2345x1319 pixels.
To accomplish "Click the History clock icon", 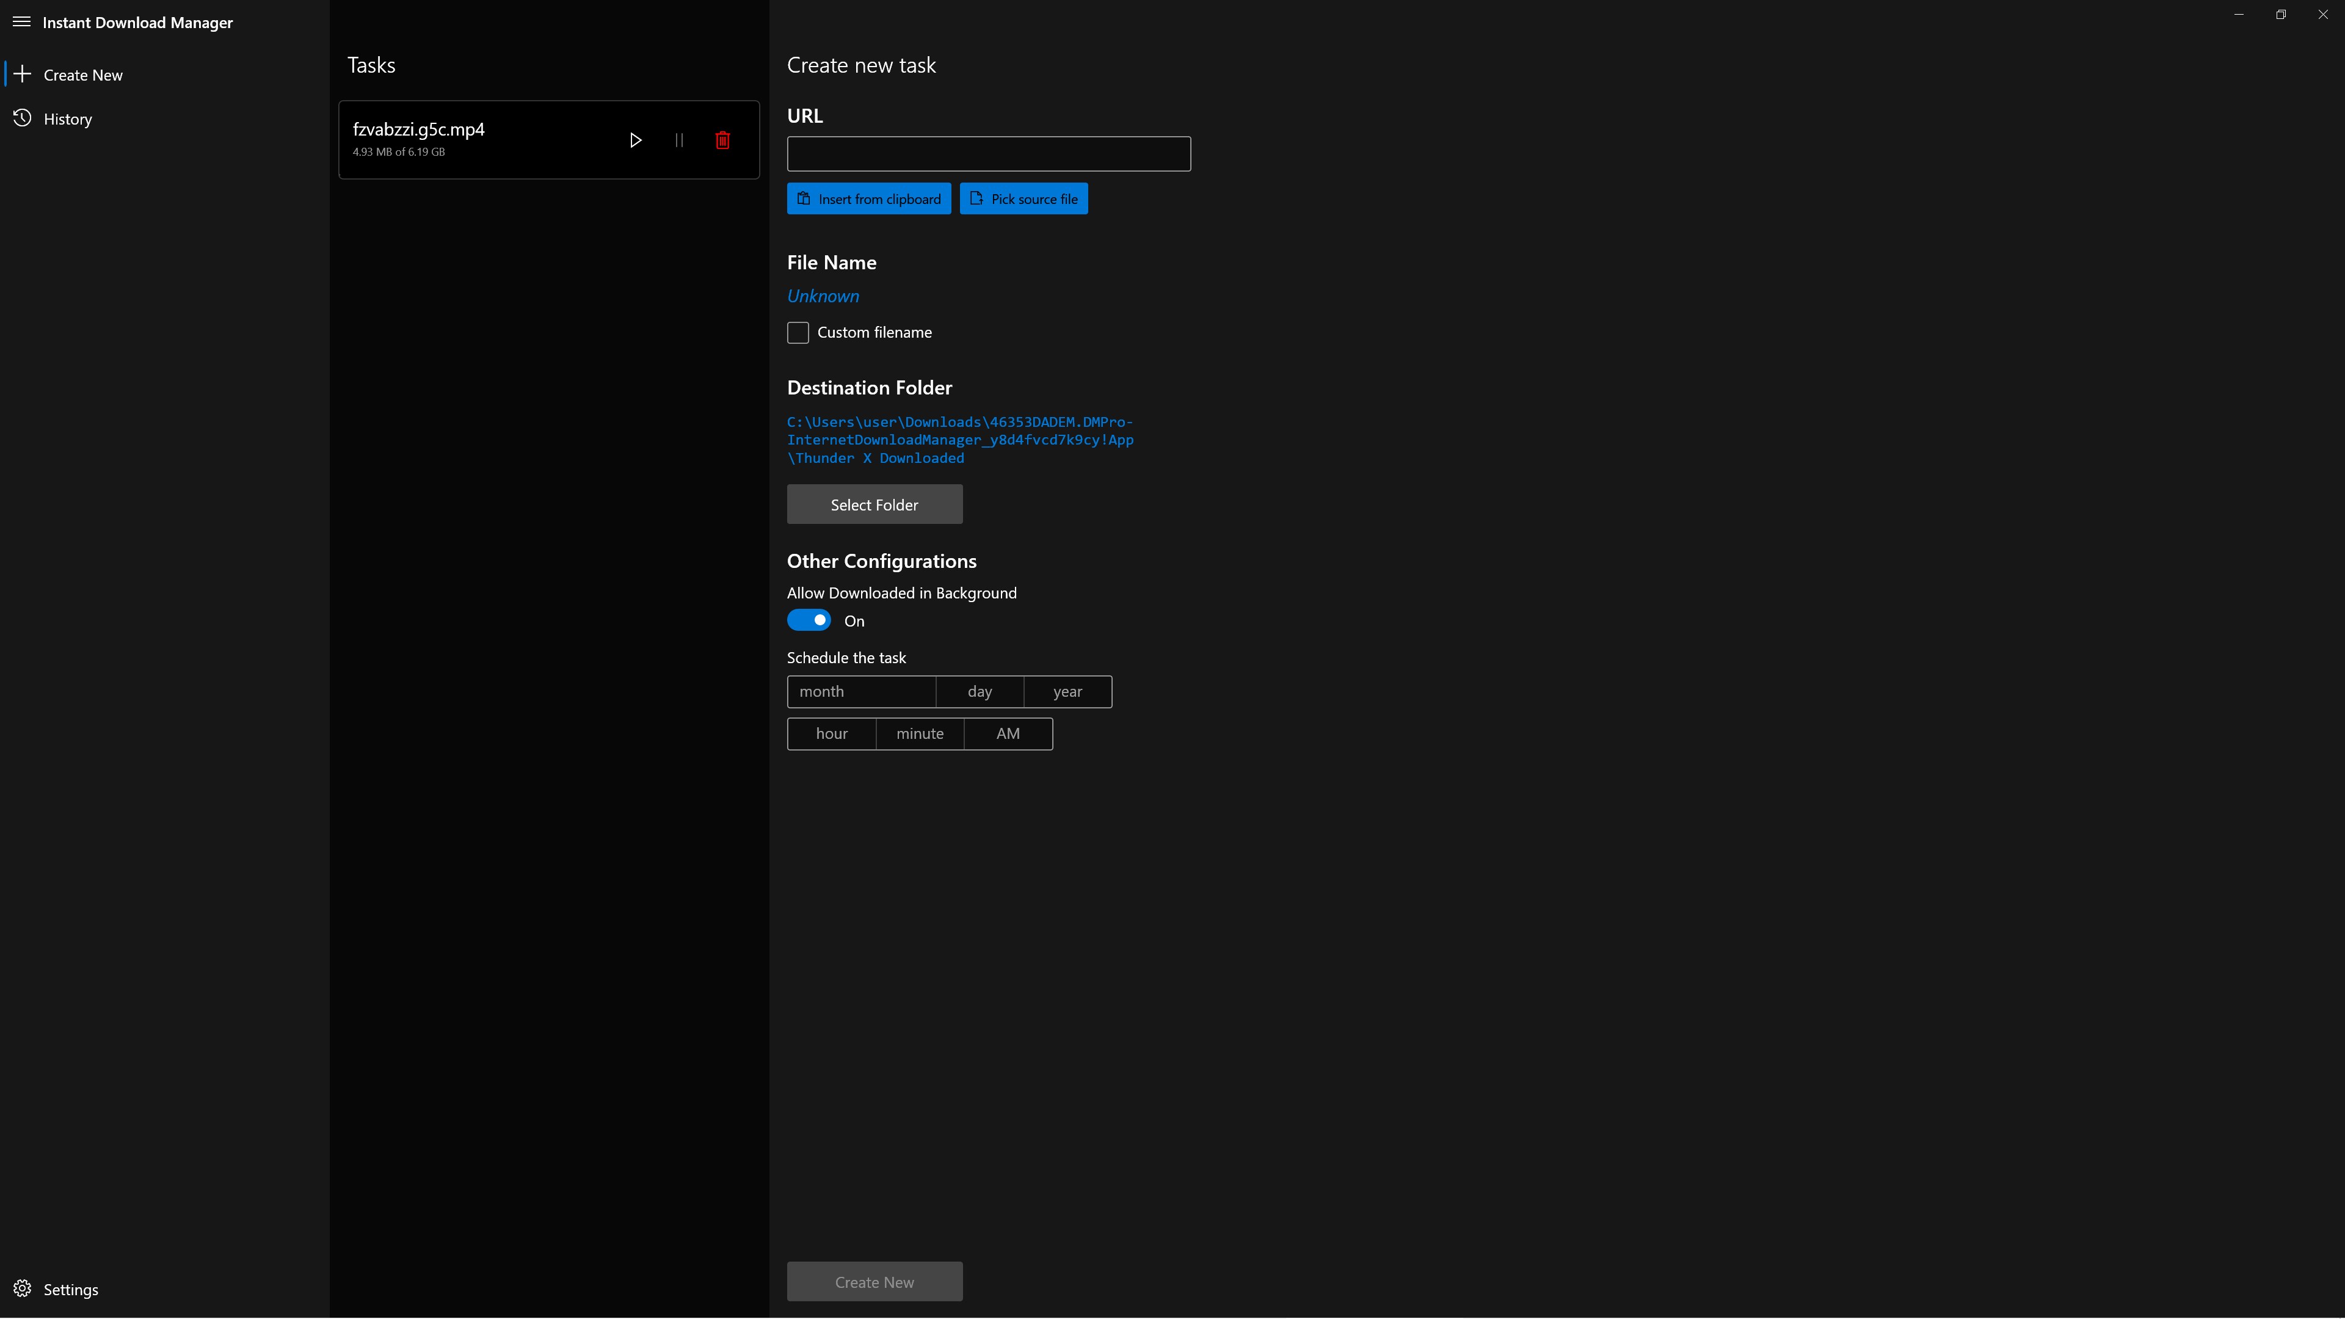I will pyautogui.click(x=23, y=118).
